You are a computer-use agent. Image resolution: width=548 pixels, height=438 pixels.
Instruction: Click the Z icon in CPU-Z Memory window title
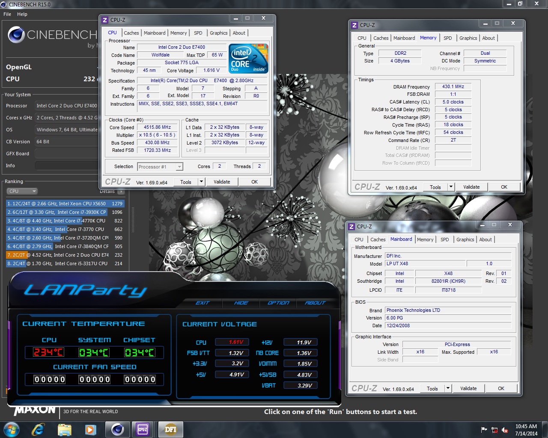tap(354, 25)
